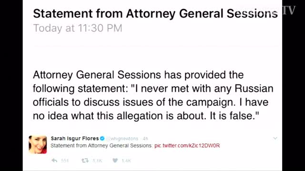
Task: Click the retweet icon below the tweet
Action: click(x=85, y=161)
